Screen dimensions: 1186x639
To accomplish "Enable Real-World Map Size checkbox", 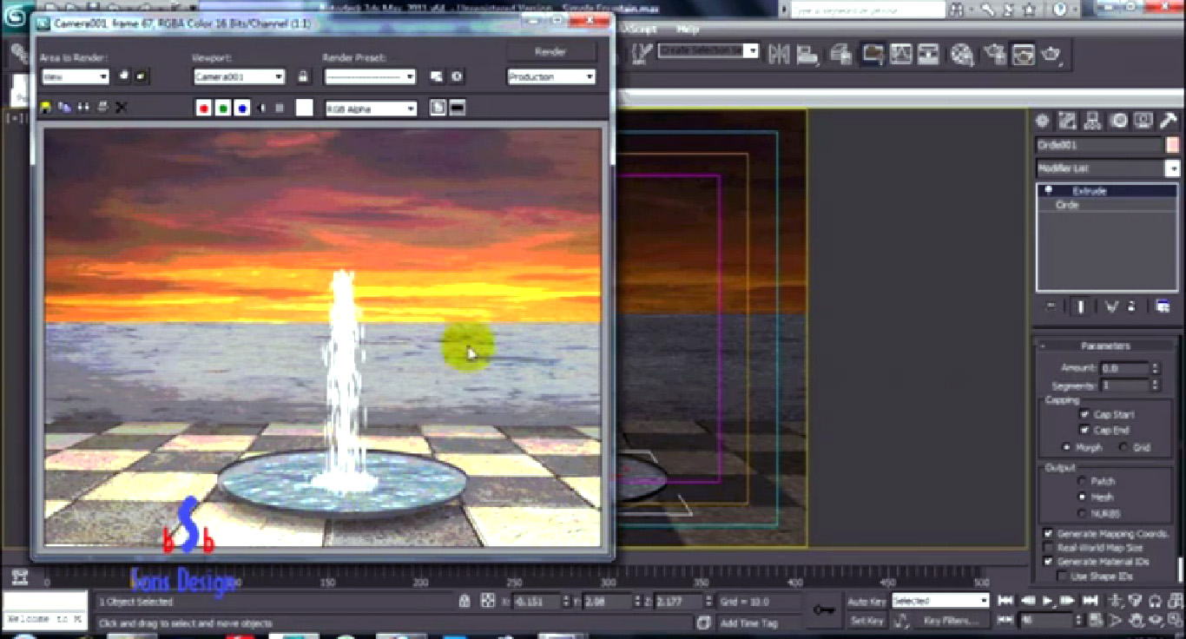I will pos(1048,548).
